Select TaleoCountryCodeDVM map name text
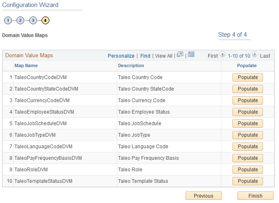This screenshot has height=203, width=279. pyautogui.click(x=41, y=77)
